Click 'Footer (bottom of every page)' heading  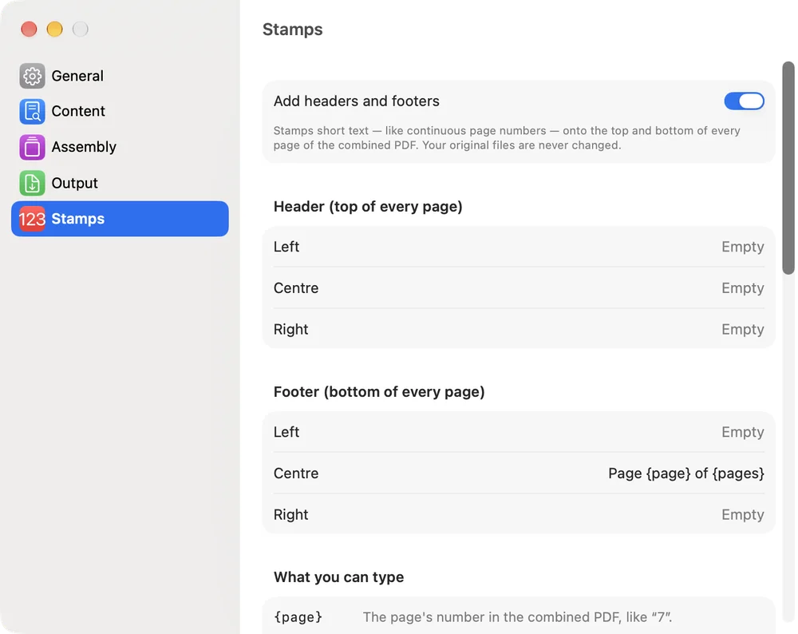tap(379, 391)
